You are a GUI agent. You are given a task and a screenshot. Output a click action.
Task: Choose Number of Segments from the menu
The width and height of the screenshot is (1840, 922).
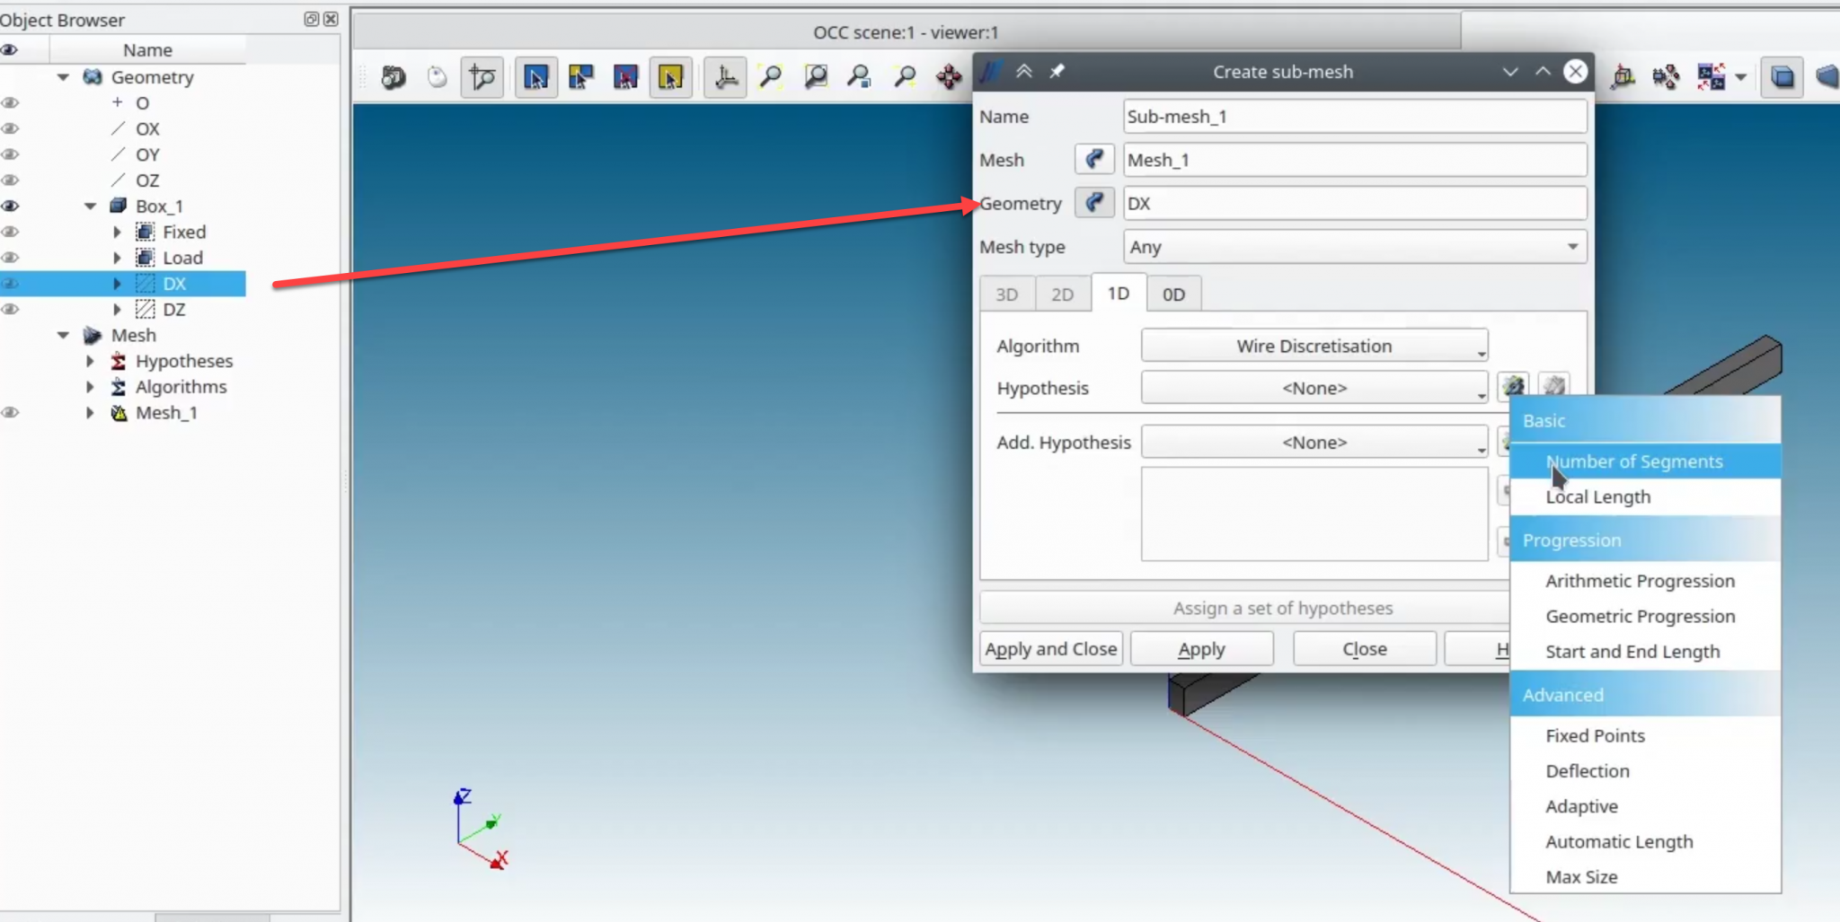click(x=1633, y=461)
